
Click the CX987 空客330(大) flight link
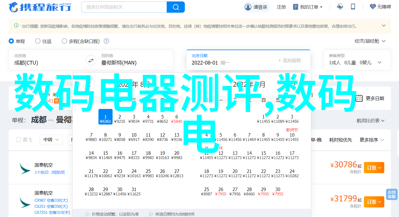point(51,200)
